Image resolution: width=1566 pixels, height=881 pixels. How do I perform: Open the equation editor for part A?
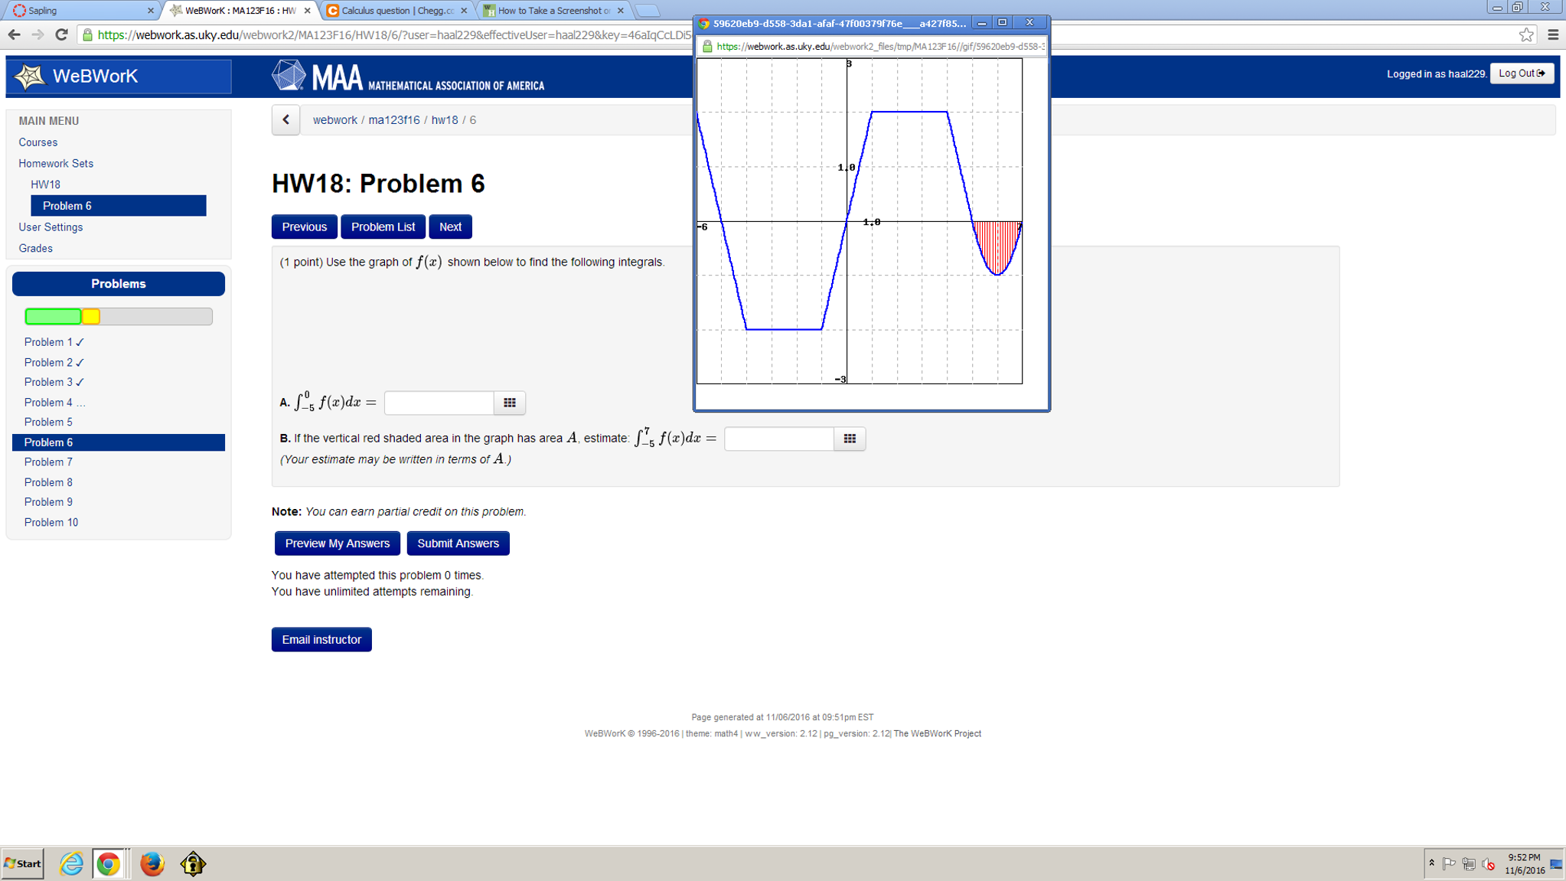[x=509, y=403]
